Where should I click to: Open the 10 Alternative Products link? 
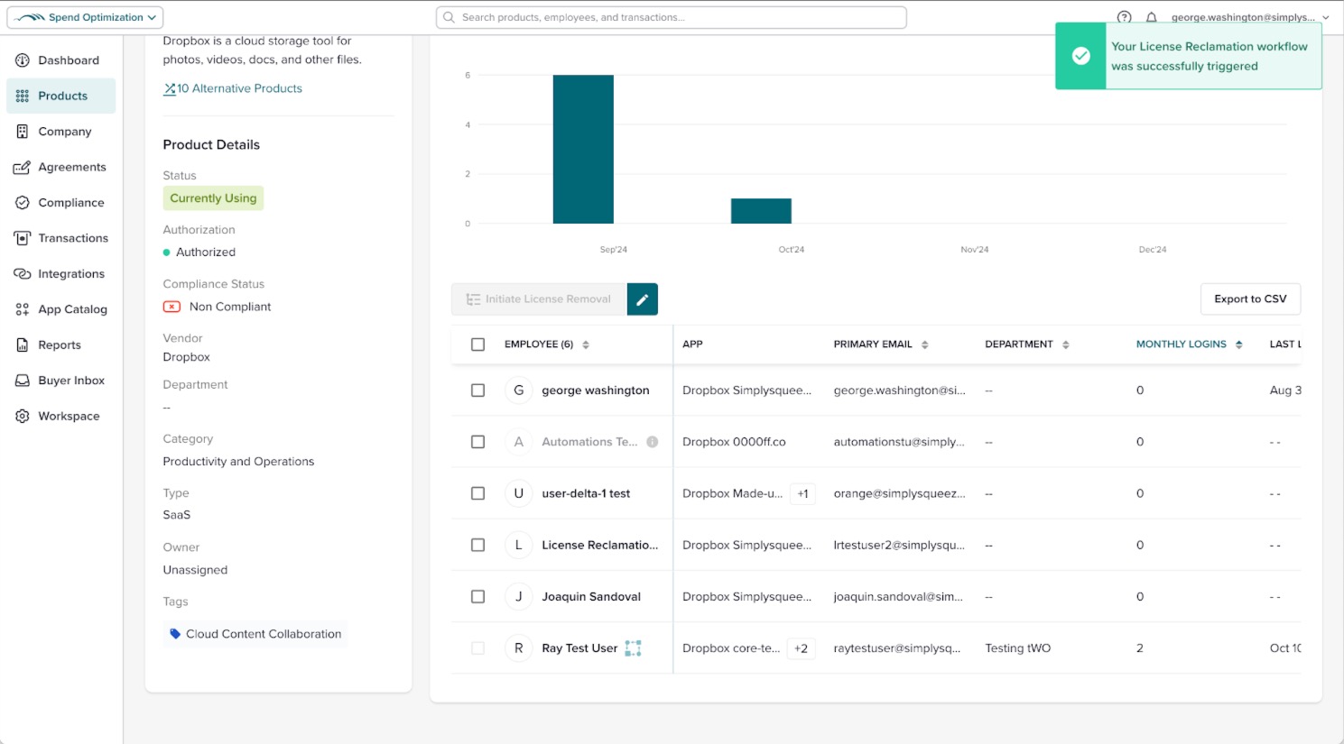[x=232, y=87]
